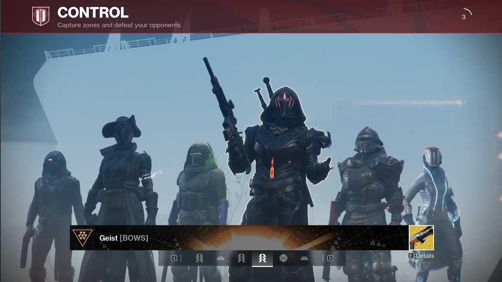Select the Hunter icon left of highlighted one
Viewport: 502px width, 282px height.
[242, 258]
